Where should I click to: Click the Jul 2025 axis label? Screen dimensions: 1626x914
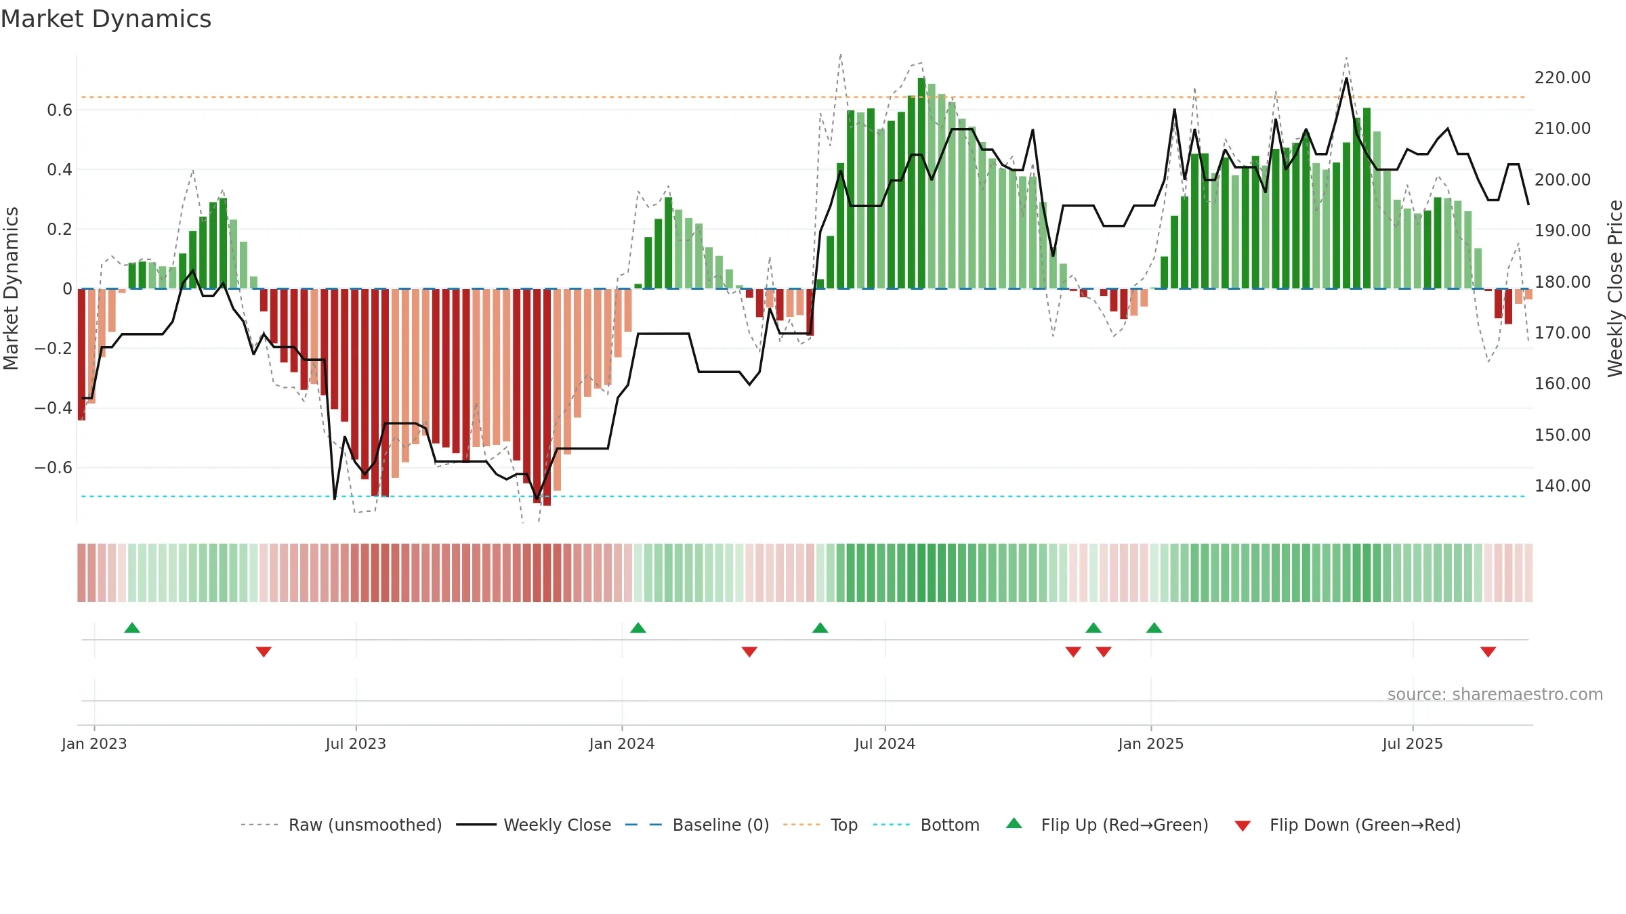[x=1413, y=743]
